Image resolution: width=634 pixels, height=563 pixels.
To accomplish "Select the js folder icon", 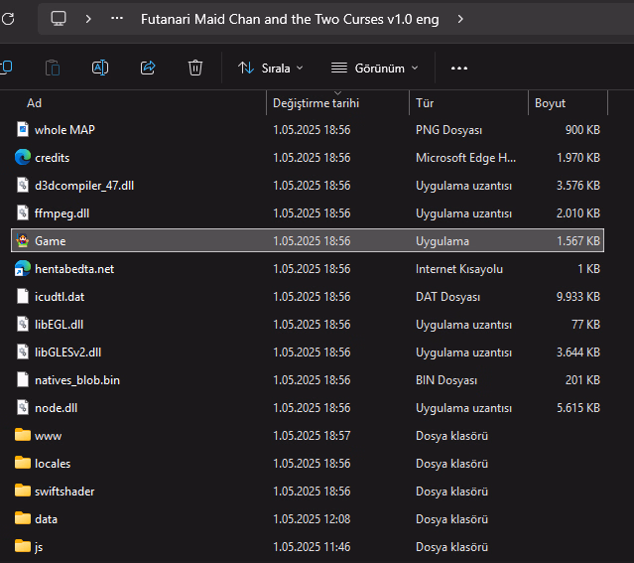I will point(23,546).
